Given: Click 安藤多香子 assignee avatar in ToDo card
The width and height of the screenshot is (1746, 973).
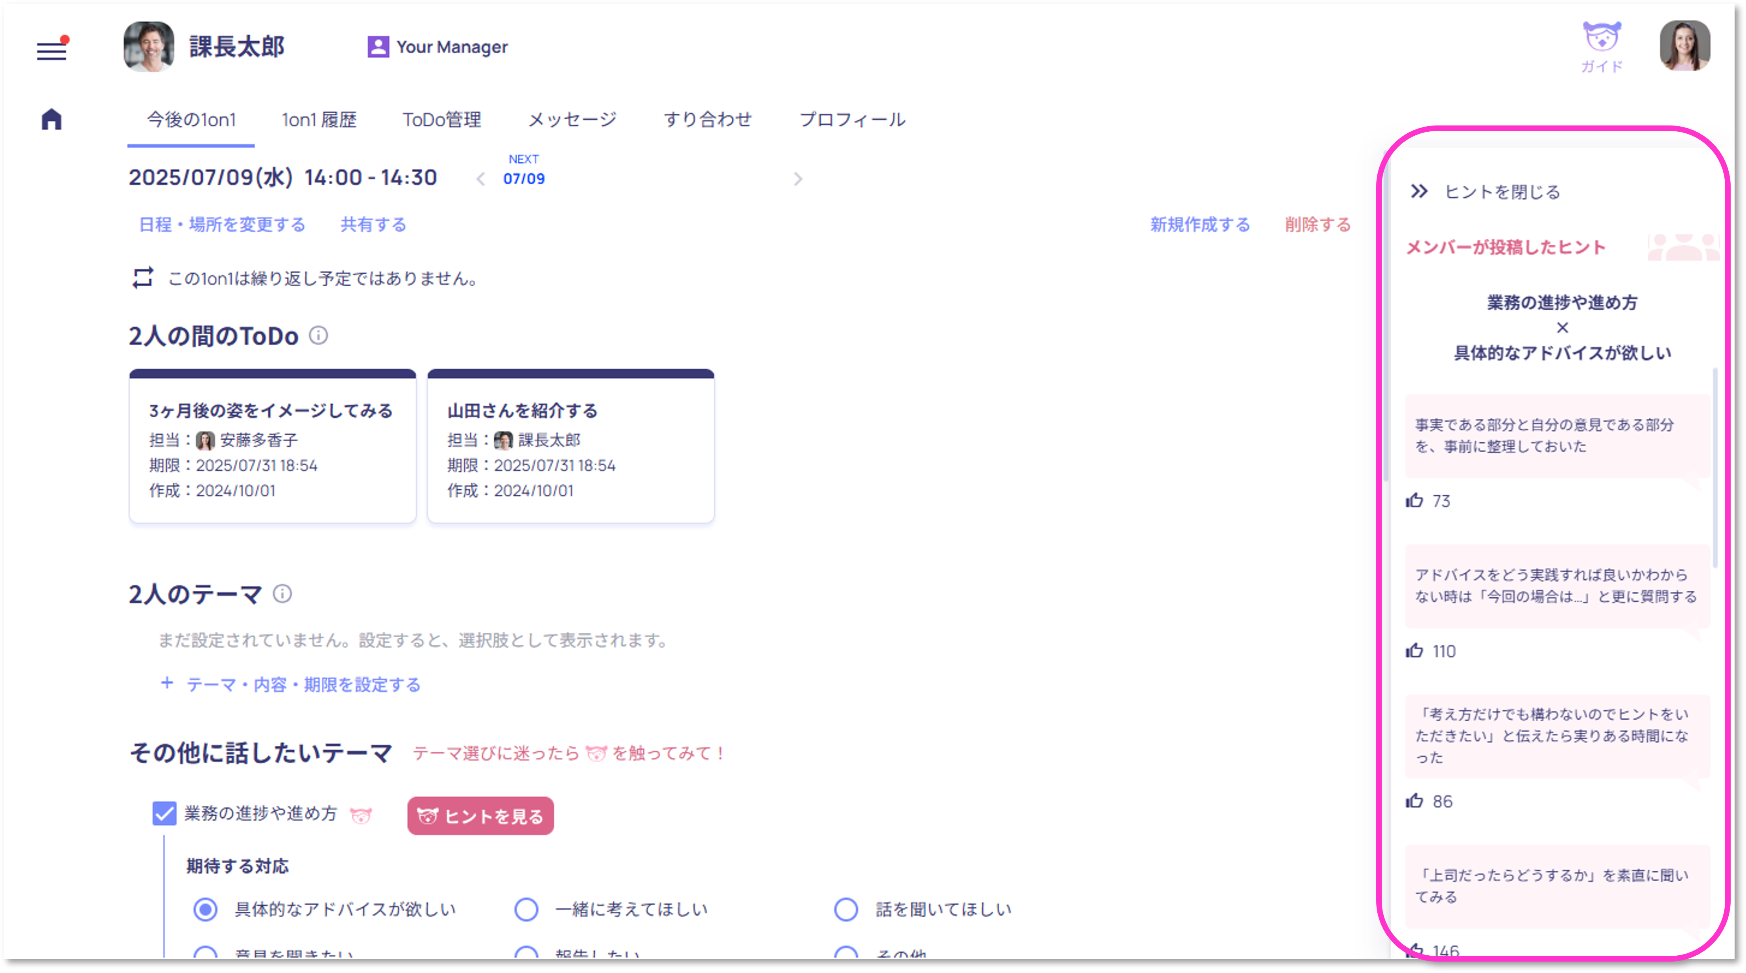Looking at the screenshot, I should pyautogui.click(x=205, y=440).
